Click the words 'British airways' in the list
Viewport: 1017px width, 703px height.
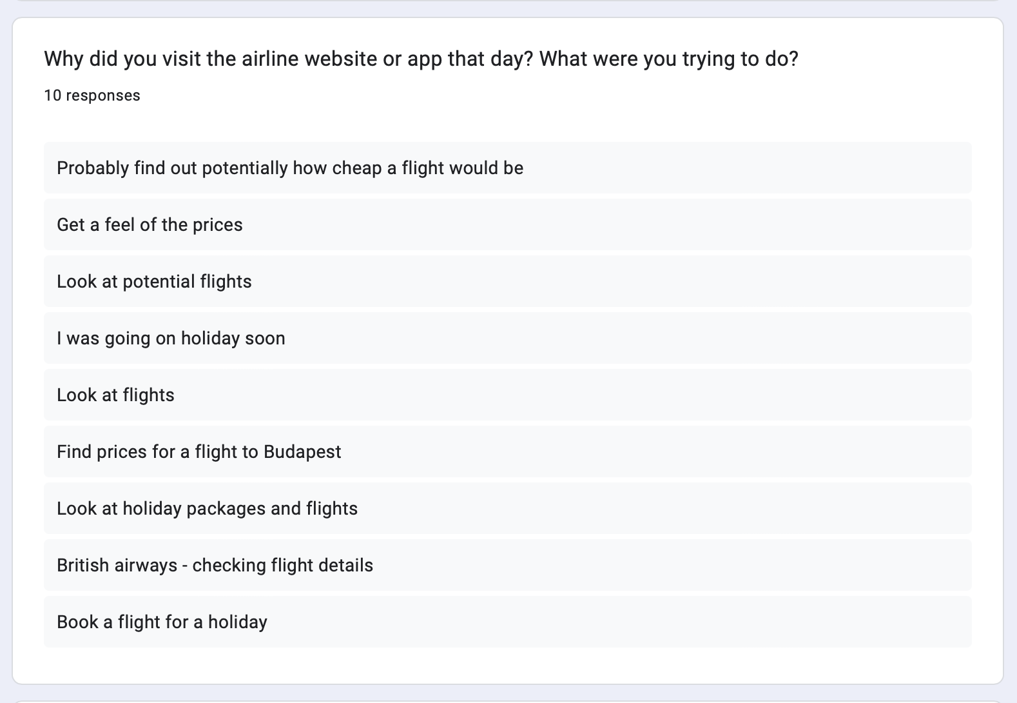coord(117,566)
